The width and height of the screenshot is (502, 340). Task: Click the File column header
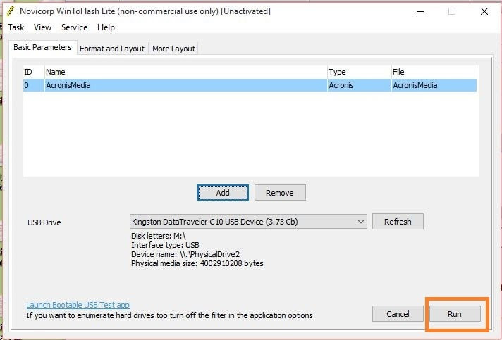coord(434,72)
